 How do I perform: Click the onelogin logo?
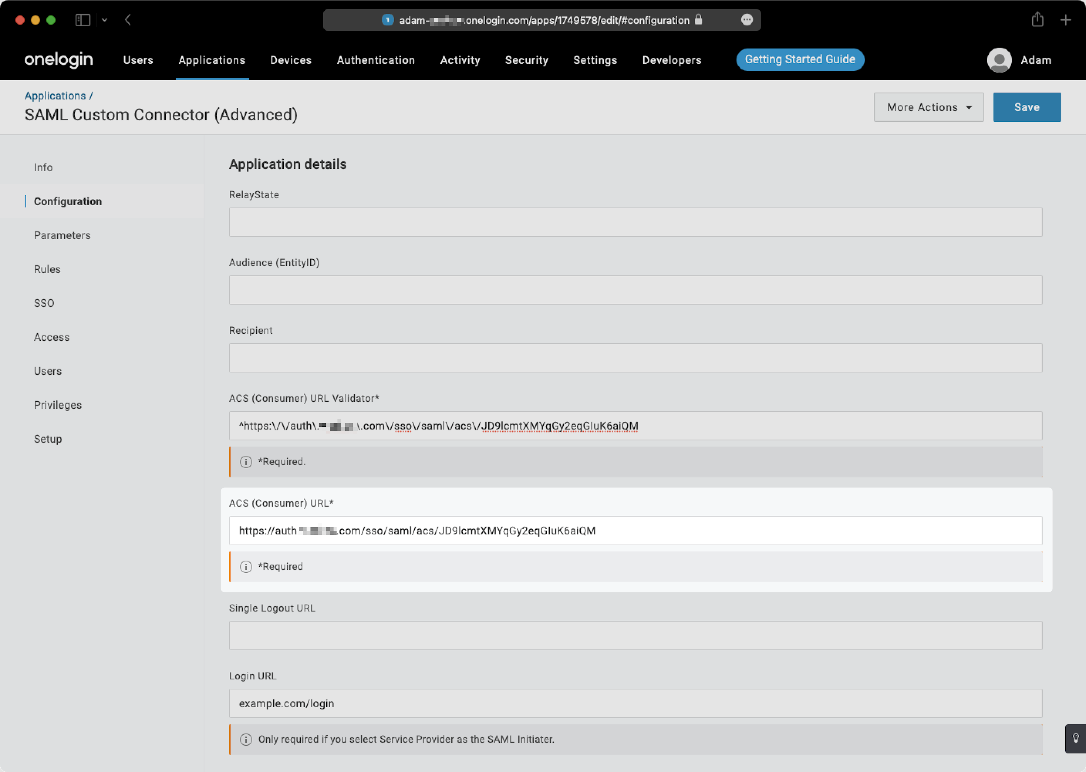pos(58,60)
